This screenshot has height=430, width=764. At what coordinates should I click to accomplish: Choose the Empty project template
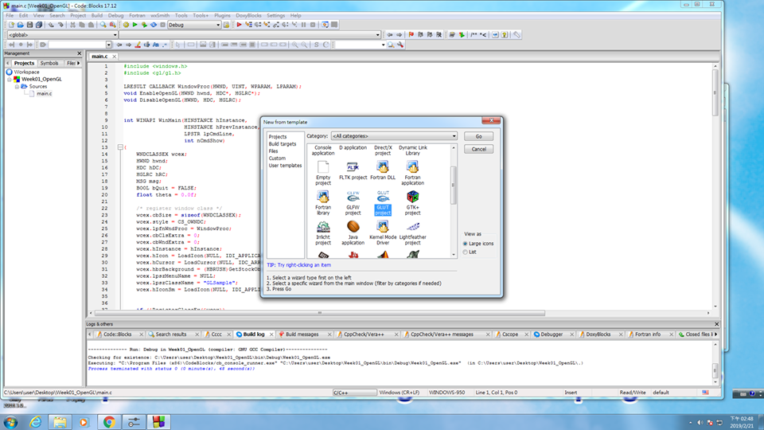click(x=323, y=174)
